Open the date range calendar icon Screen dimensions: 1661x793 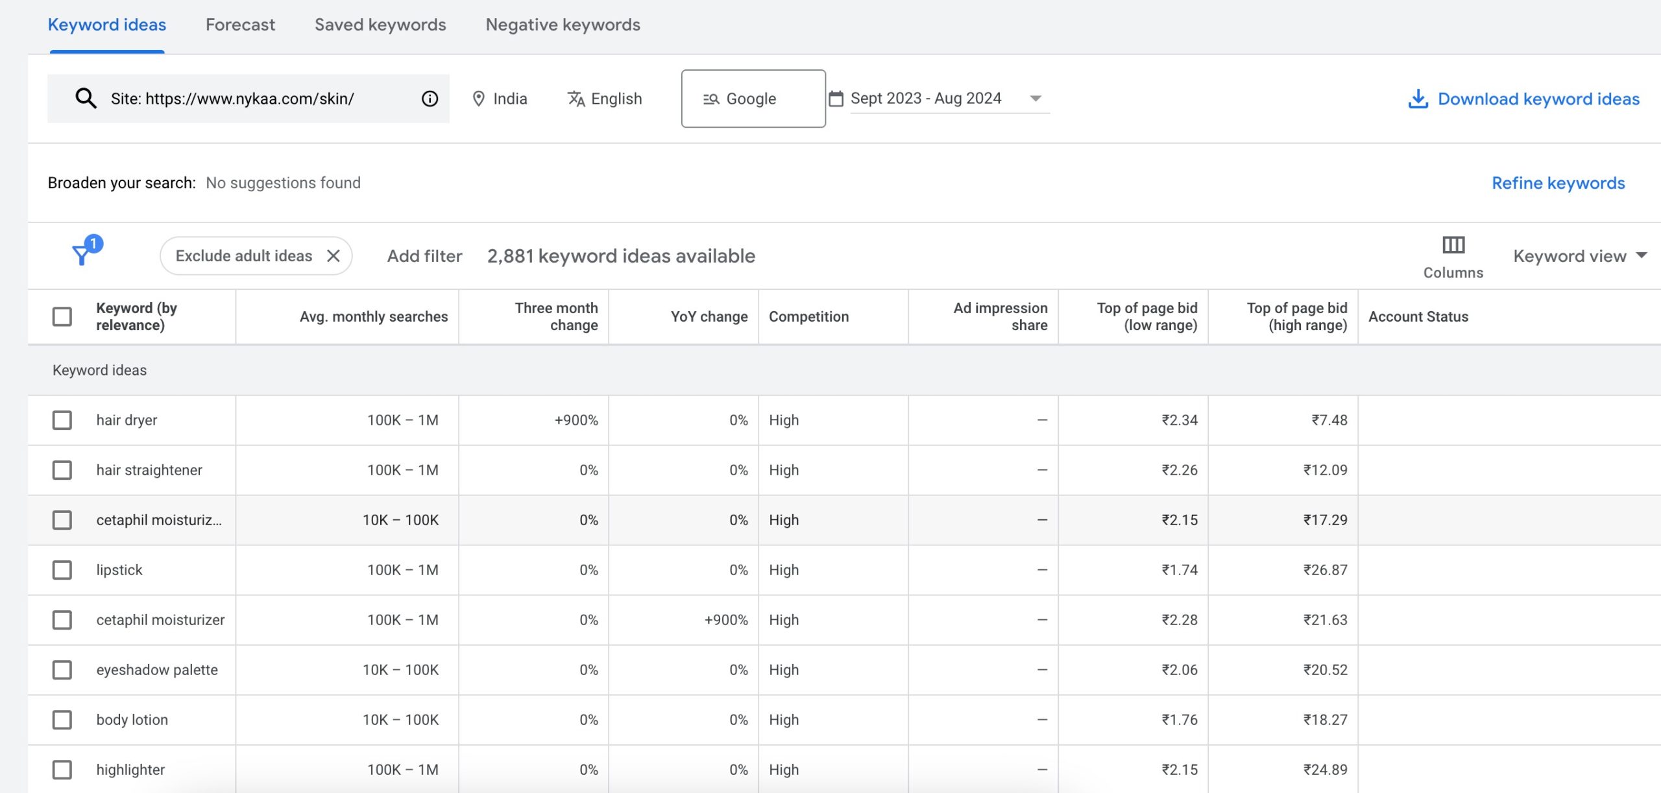(x=836, y=99)
